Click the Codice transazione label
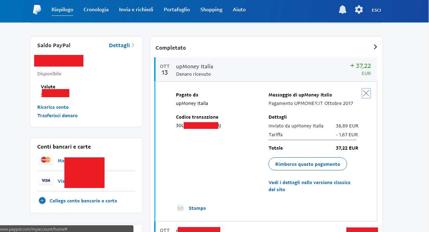The height and width of the screenshot is (232, 429). (x=197, y=117)
